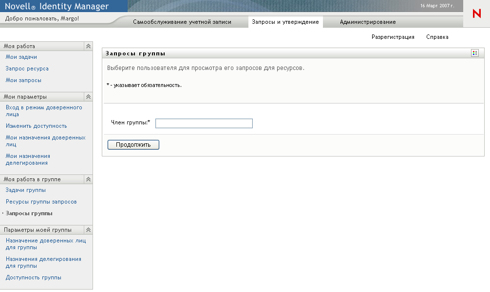The width and height of the screenshot is (490, 292).
Task: Select the Запросы и утверждение tab
Action: [x=285, y=22]
